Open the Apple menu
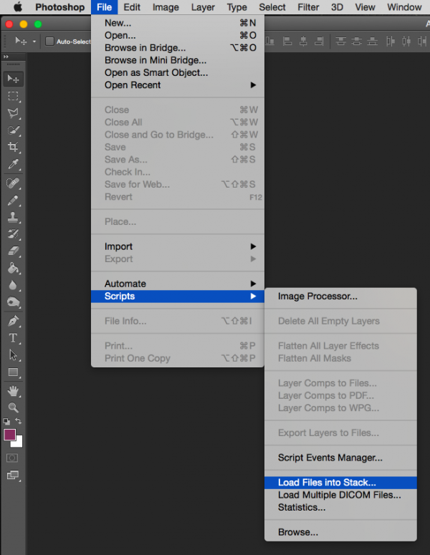This screenshot has height=555, width=430. pos(18,7)
